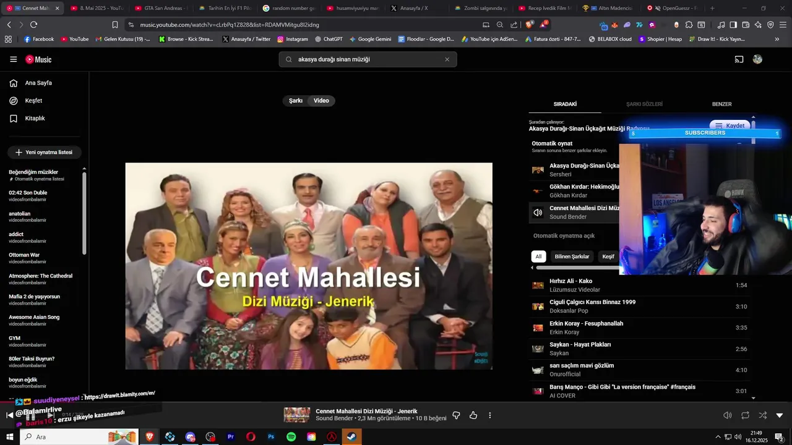This screenshot has height=445, width=792.
Task: Play "Saykan - Hayat Plakları" from queue
Action: (640, 349)
